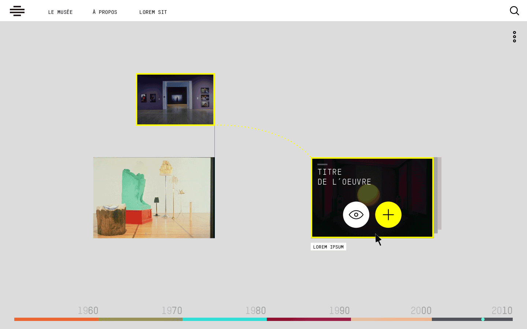Open the search magnifier icon
This screenshot has height=329, width=527.
tap(514, 11)
